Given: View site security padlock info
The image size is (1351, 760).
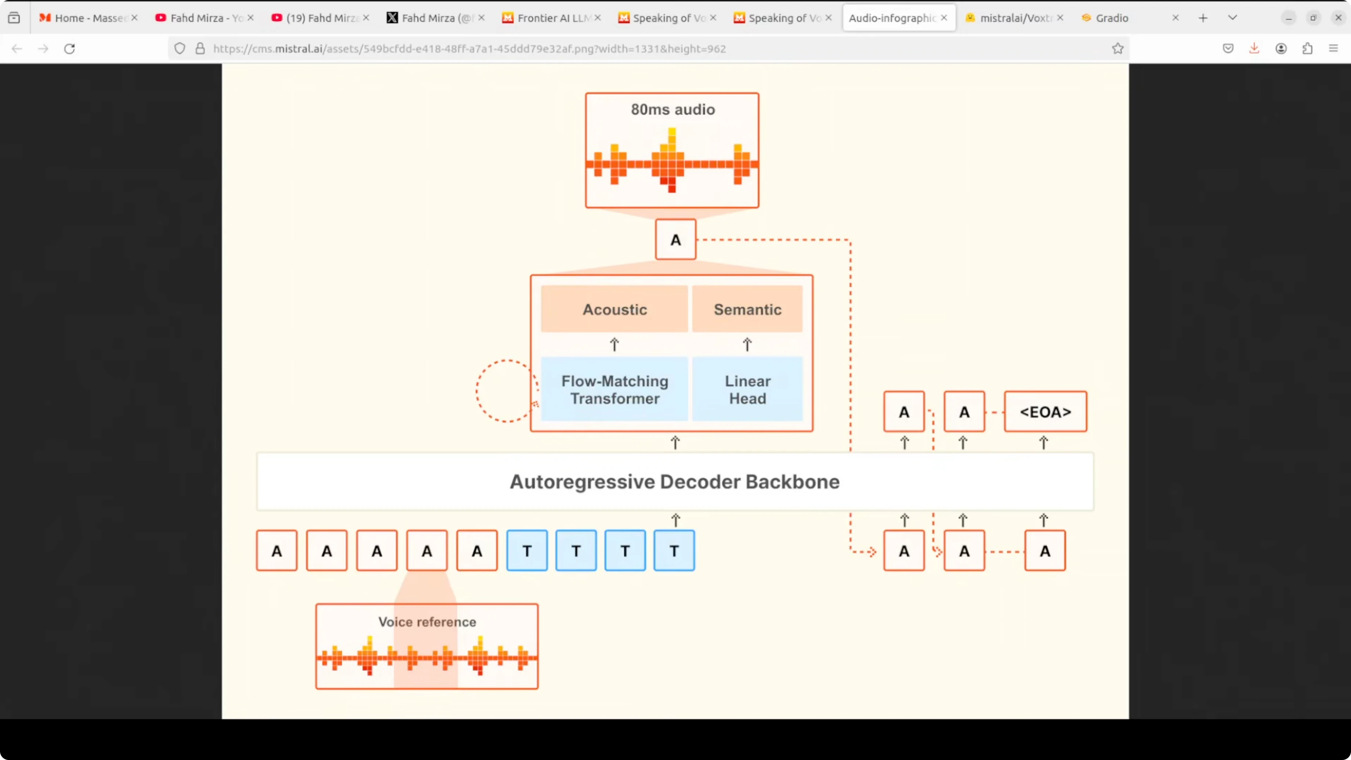Looking at the screenshot, I should point(200,49).
